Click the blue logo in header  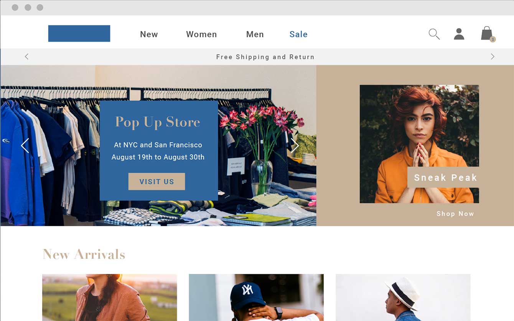pyautogui.click(x=79, y=33)
